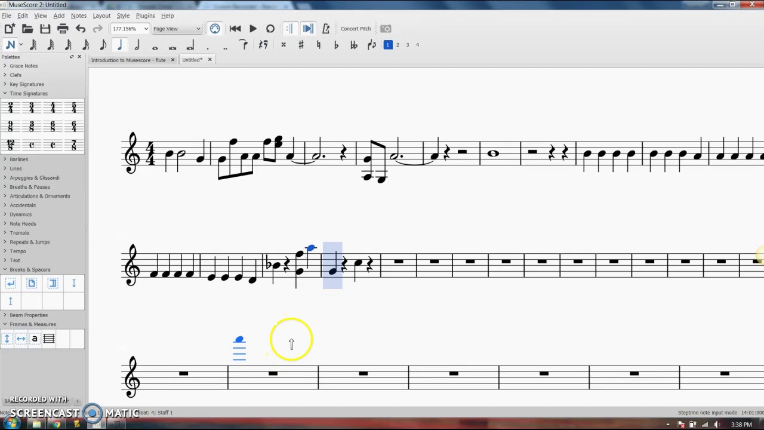Expand the Dynamics palette
Screen dimensions: 764x430
pyautogui.click(x=20, y=214)
